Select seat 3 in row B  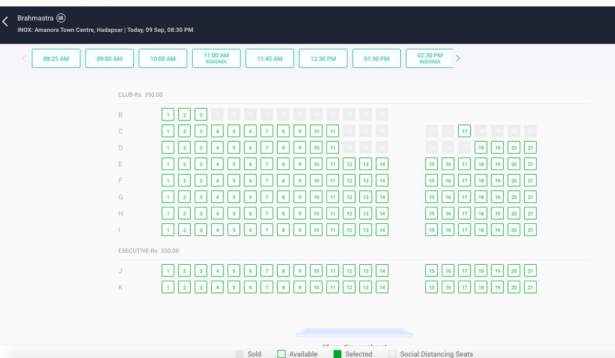pyautogui.click(x=201, y=115)
